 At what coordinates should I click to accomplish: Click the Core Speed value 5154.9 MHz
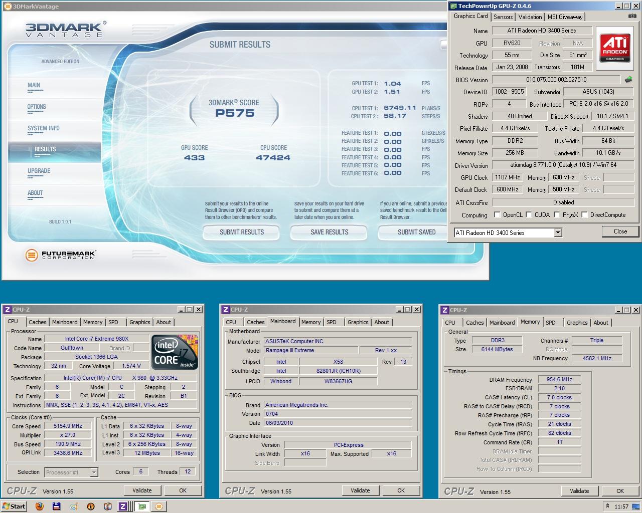point(68,426)
